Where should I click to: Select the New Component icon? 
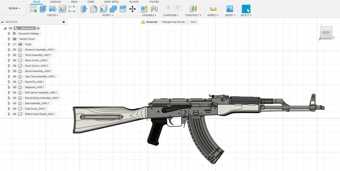click(144, 9)
